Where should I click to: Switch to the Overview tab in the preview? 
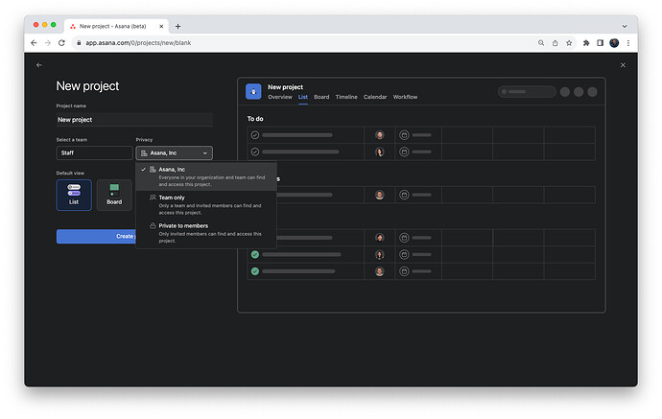coord(280,97)
